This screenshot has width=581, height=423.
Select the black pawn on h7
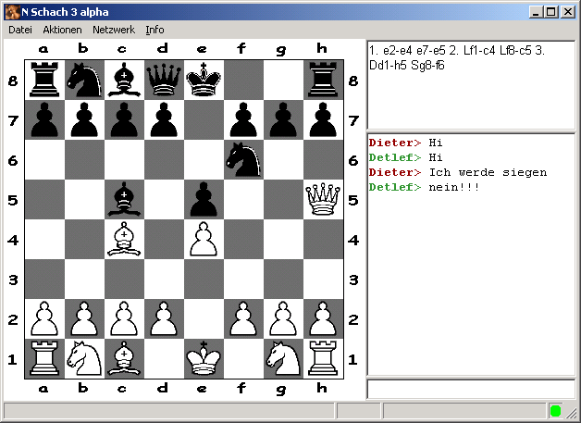(323, 120)
